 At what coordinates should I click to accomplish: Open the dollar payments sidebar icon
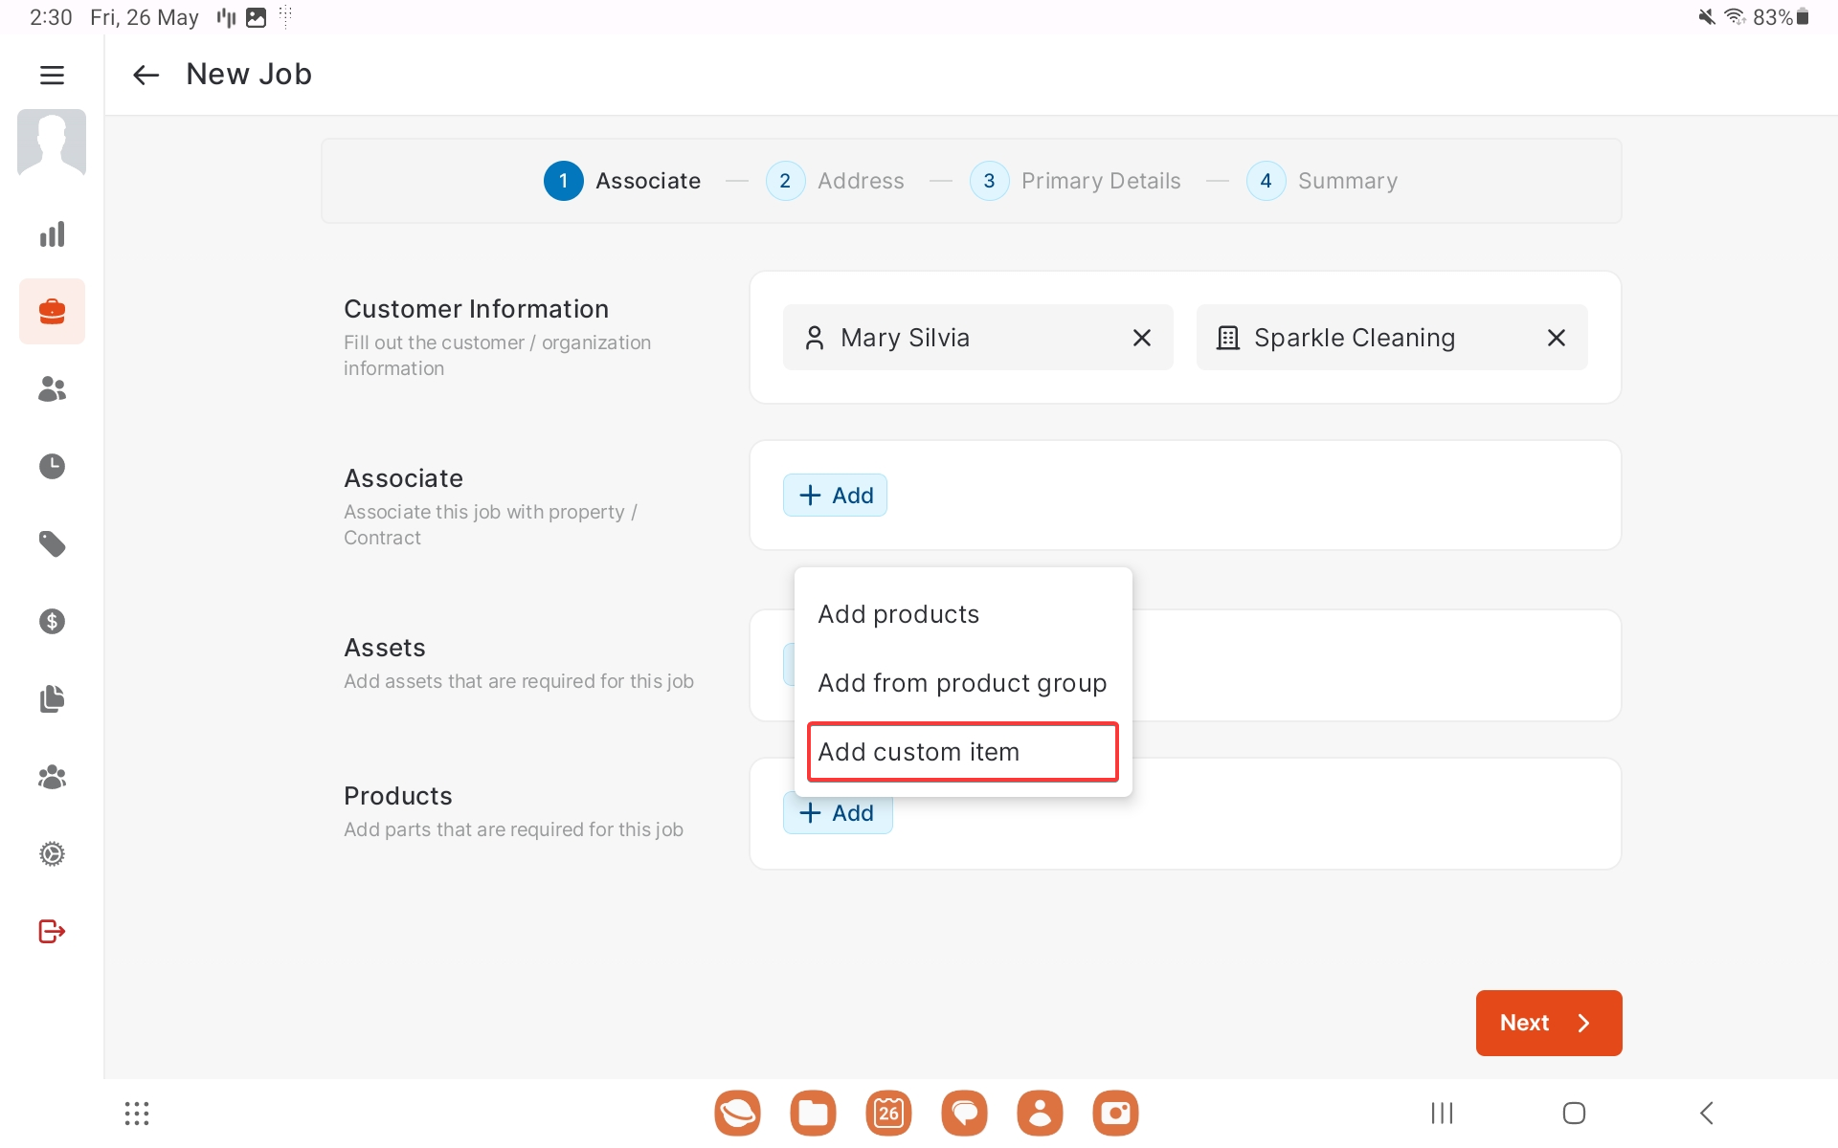pos(52,622)
